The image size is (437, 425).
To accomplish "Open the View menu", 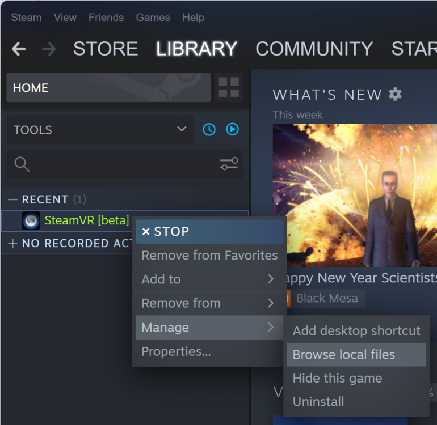I will 65,18.
